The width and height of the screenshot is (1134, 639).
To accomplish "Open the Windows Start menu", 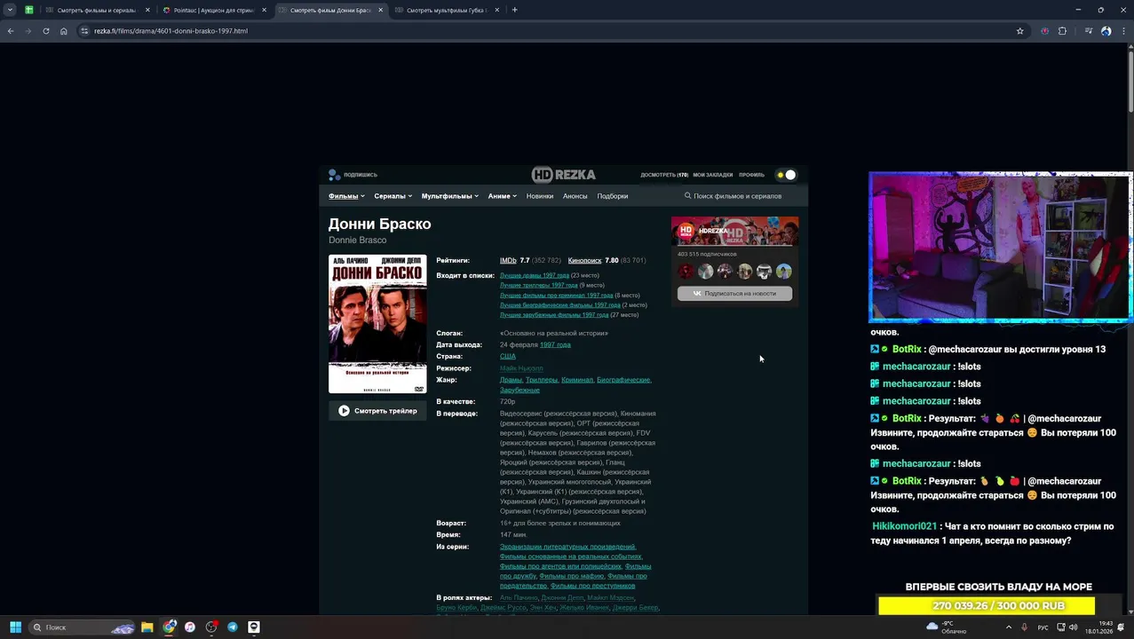I will [15, 627].
